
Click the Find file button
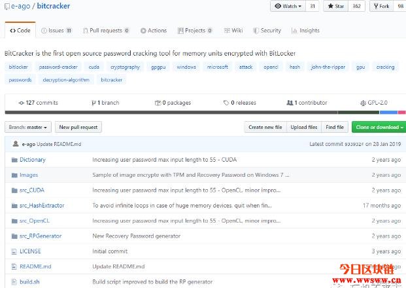(x=335, y=127)
